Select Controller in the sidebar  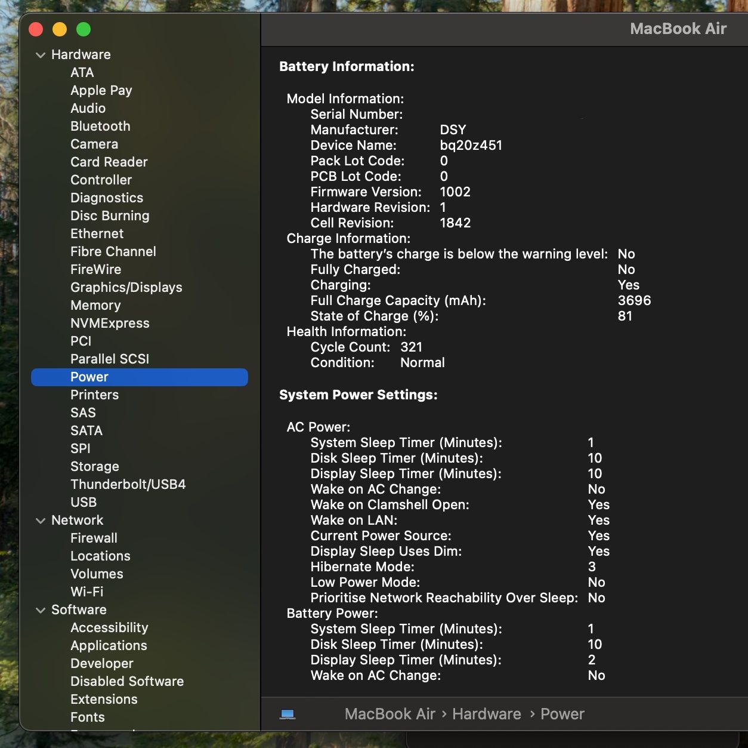pyautogui.click(x=101, y=180)
